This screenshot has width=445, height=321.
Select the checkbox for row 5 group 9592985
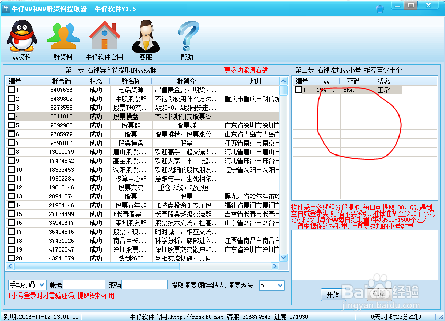click(11, 125)
